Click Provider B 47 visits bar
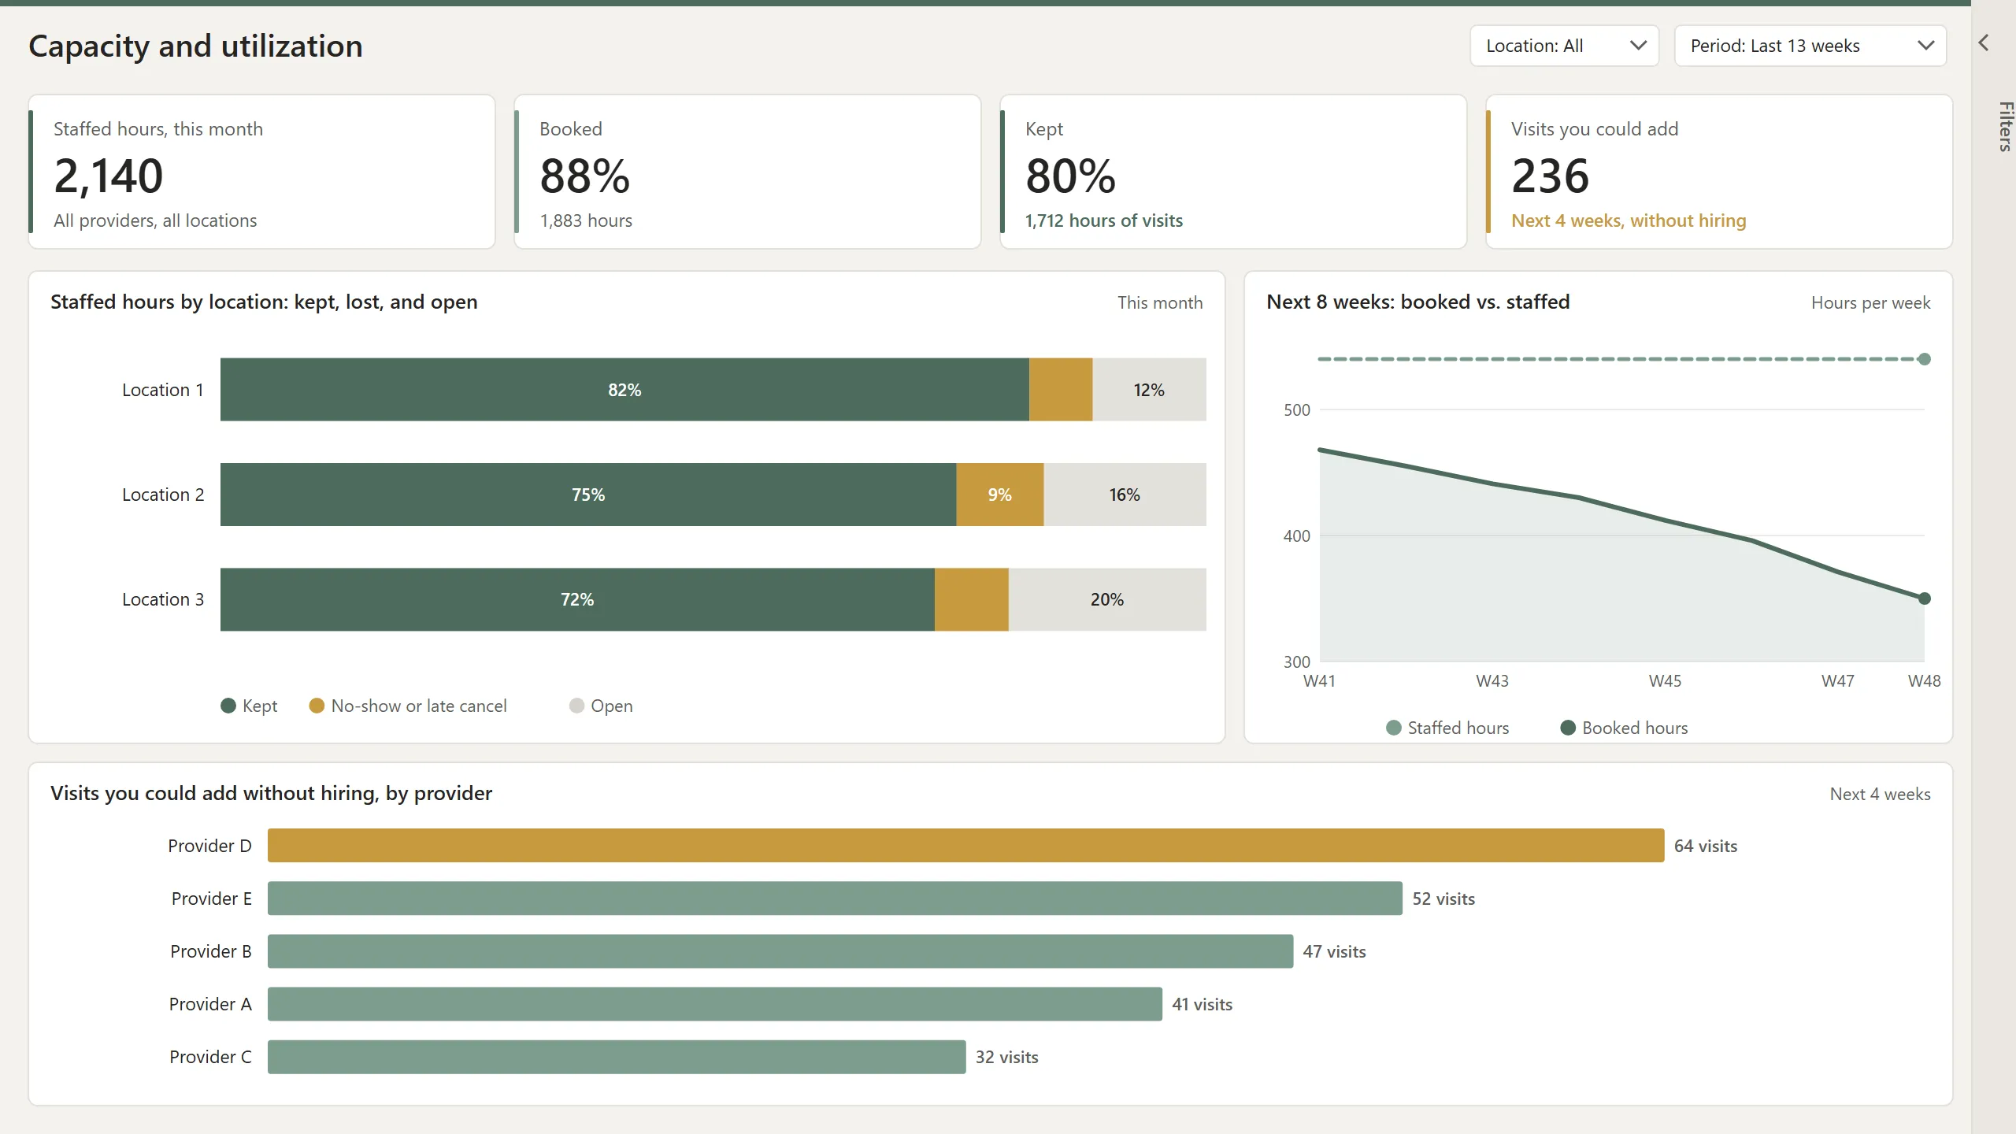This screenshot has width=2016, height=1134. (x=780, y=951)
